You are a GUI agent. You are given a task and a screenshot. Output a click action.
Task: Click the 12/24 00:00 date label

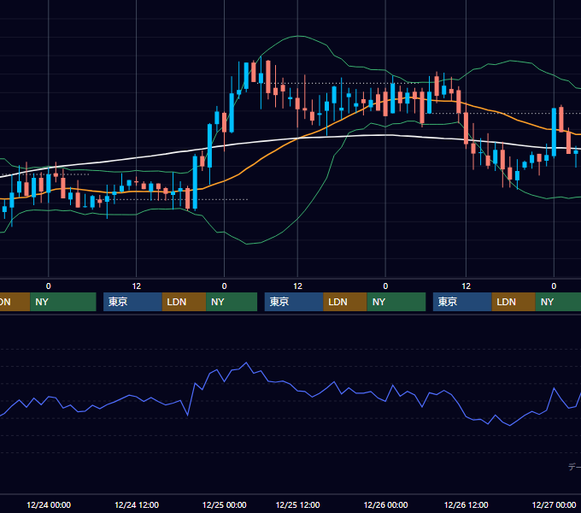pos(49,504)
